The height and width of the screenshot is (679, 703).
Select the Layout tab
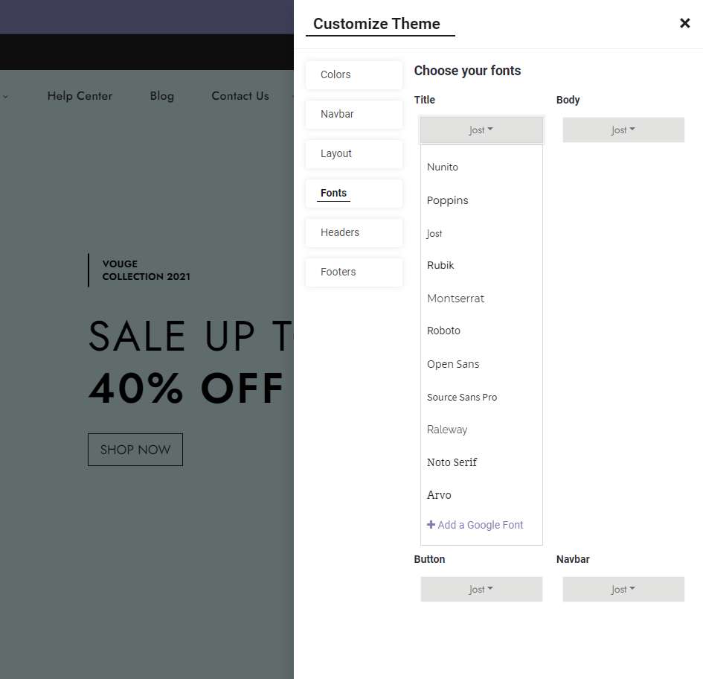pyautogui.click(x=354, y=153)
